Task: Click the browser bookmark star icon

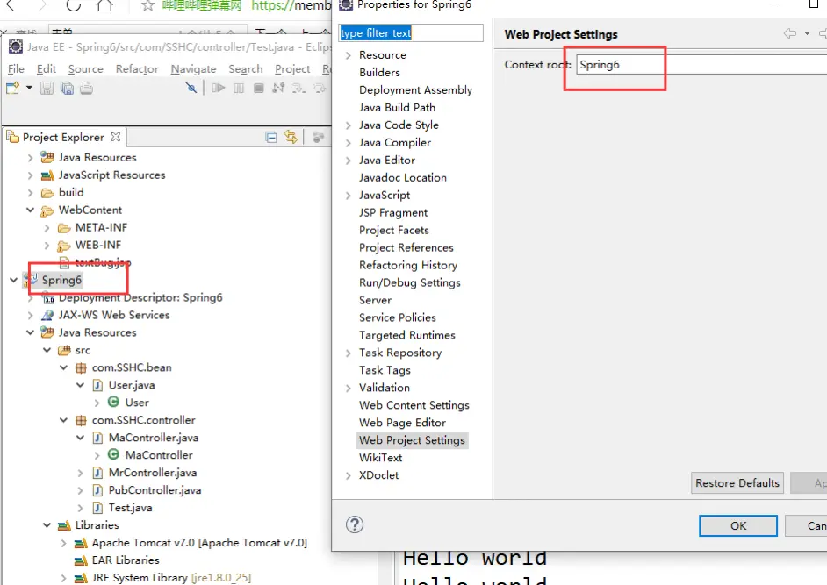Action: pos(147,6)
